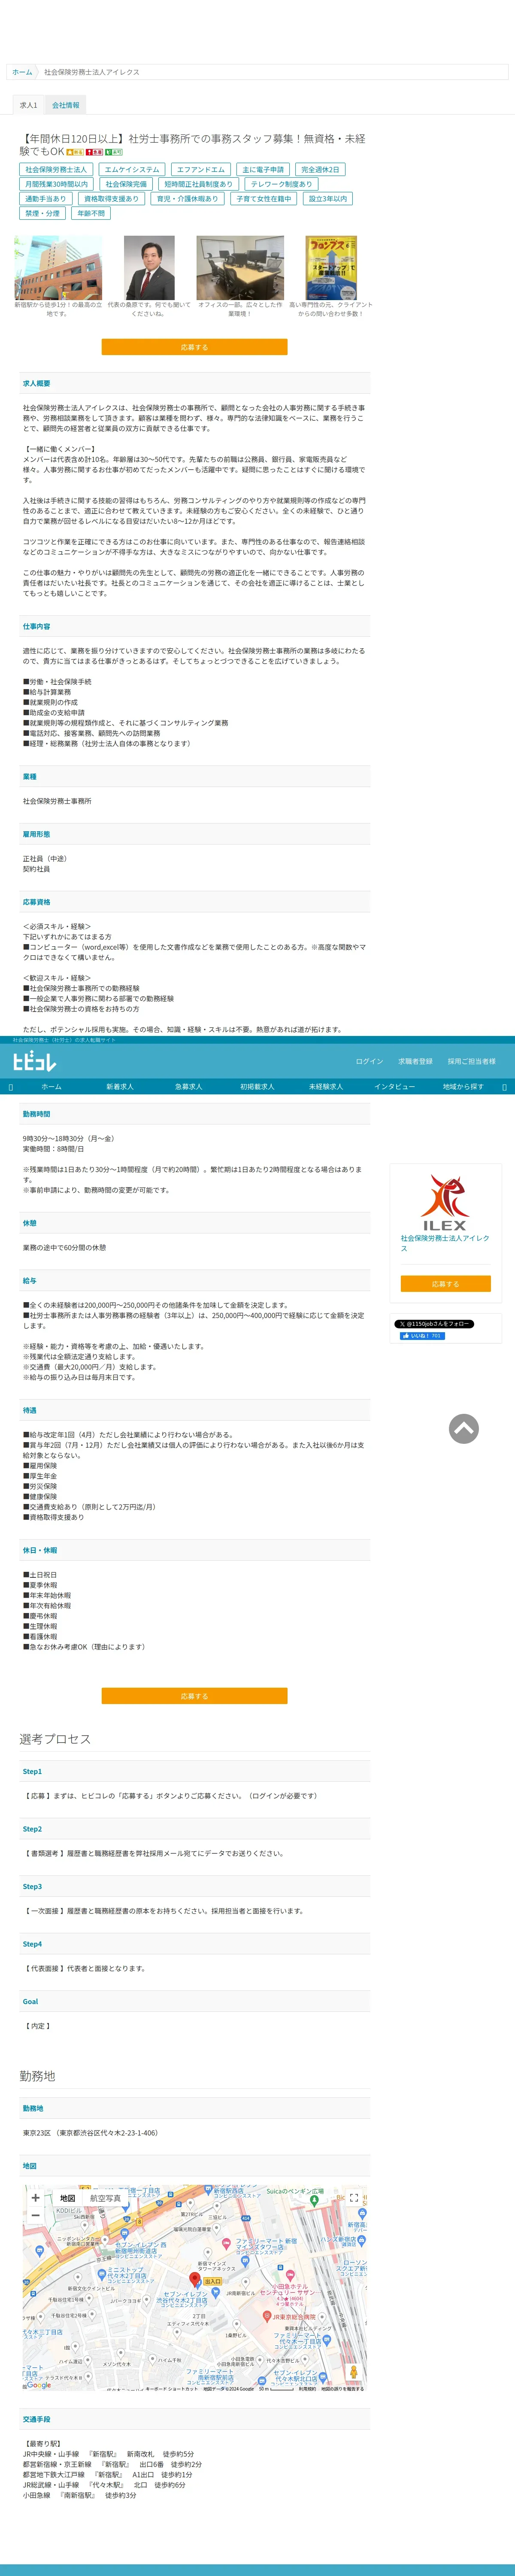Click the Facebook いいね button
This screenshot has height=2576, width=515.
click(423, 1336)
